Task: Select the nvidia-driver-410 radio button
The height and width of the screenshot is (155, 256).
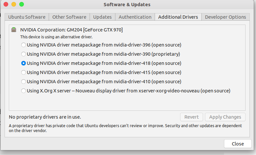Action: click(x=24, y=81)
